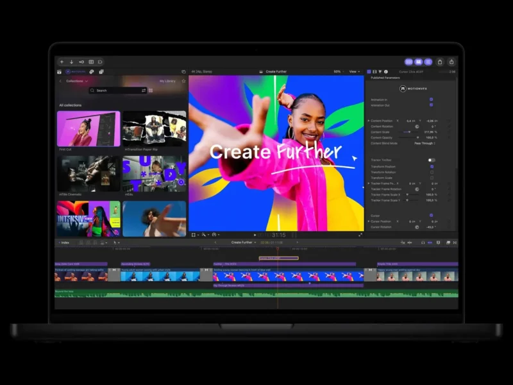Click the Content Rotation dial

point(417,126)
